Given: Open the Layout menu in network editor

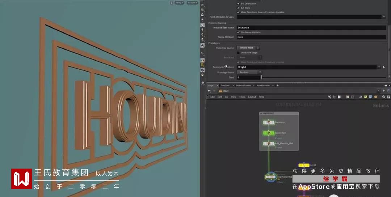Looking at the screenshot, I should (x=252, y=97).
